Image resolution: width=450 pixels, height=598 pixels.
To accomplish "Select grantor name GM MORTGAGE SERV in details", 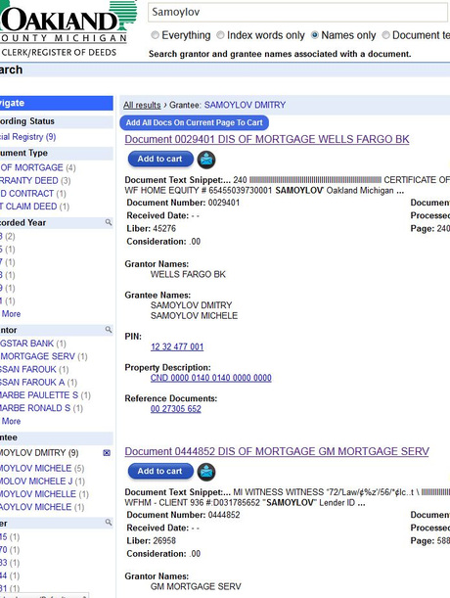I will (196, 586).
